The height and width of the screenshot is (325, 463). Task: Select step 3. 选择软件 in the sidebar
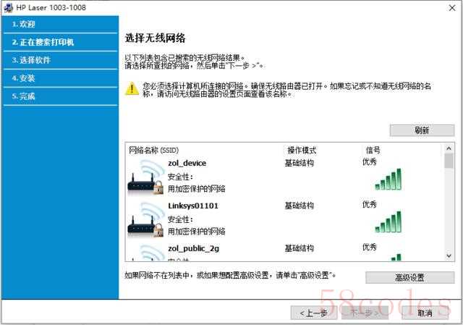61,60
